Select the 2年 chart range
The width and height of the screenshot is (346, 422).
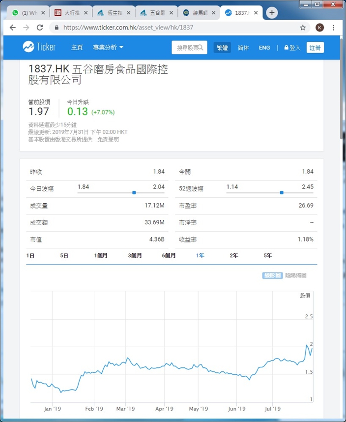point(234,255)
